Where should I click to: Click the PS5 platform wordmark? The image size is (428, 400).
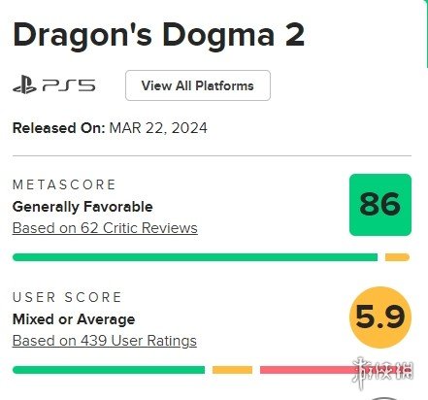(x=69, y=85)
